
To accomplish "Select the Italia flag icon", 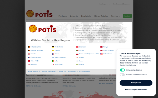I will (x=53, y=61).
